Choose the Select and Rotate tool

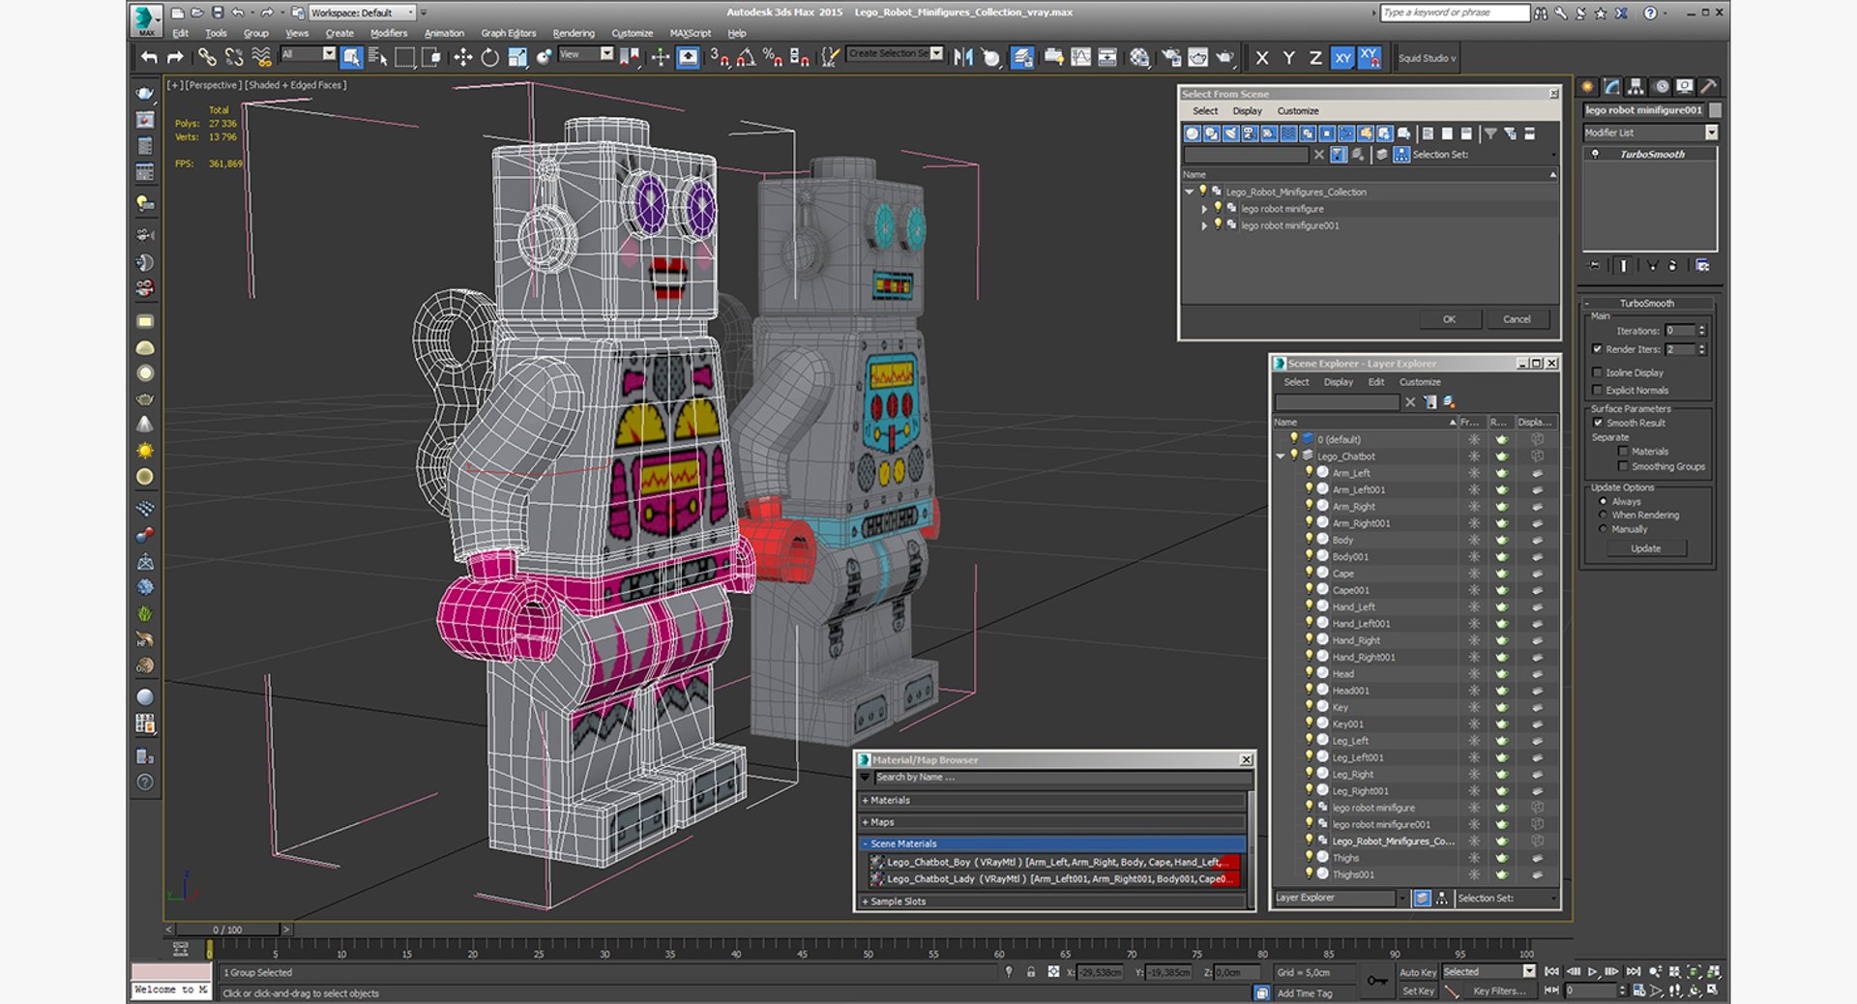(490, 58)
